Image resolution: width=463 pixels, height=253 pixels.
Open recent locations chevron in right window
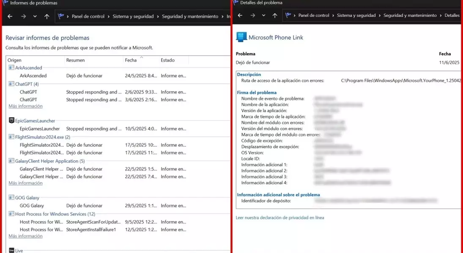click(263, 16)
